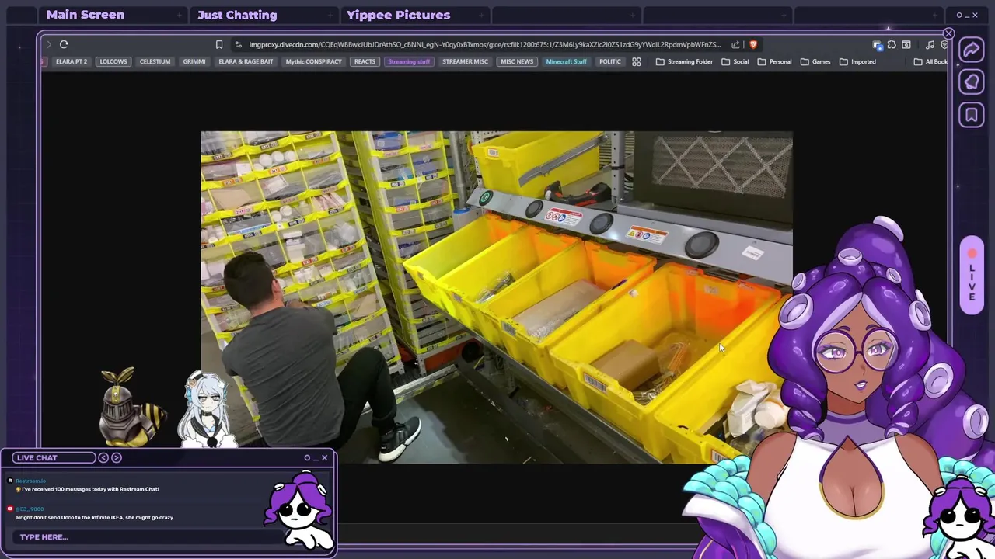Click the overlay notification bell button

[x=972, y=82]
